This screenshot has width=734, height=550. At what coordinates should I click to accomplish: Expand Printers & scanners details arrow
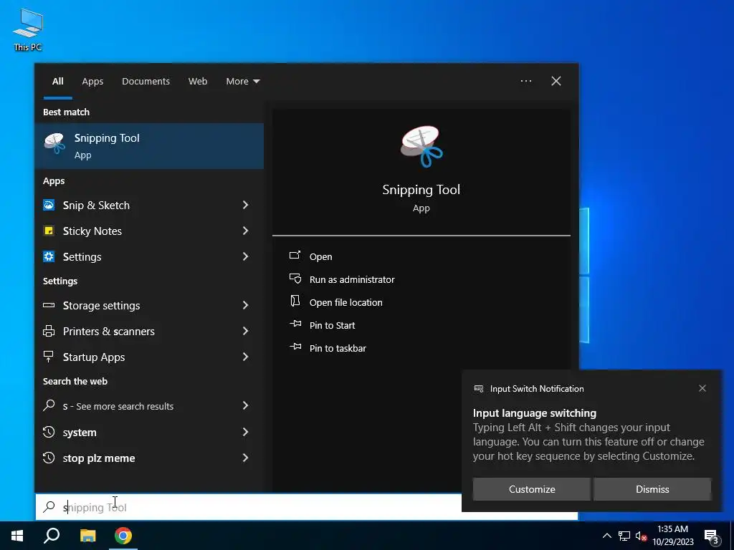(x=245, y=331)
